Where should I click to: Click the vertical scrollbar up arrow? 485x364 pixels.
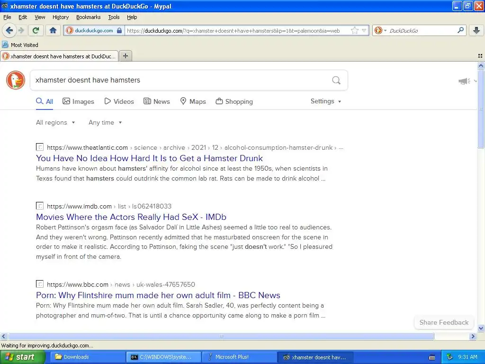tap(481, 65)
